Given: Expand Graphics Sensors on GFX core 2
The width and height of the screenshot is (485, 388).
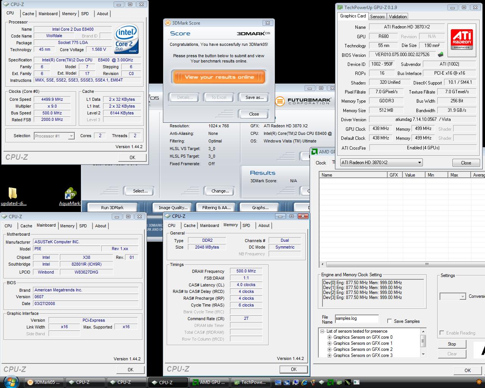Looking at the screenshot, I should pos(330,349).
